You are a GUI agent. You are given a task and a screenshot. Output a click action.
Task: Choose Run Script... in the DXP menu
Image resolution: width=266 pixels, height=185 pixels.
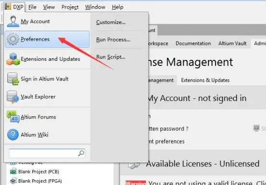(x=110, y=57)
